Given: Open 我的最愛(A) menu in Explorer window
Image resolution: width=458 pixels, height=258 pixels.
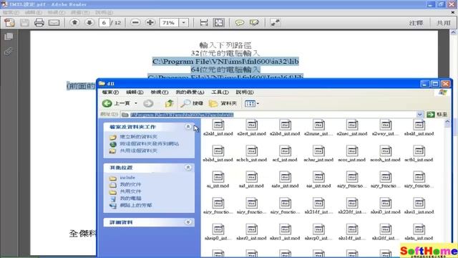Looking at the screenshot, I should point(190,92).
